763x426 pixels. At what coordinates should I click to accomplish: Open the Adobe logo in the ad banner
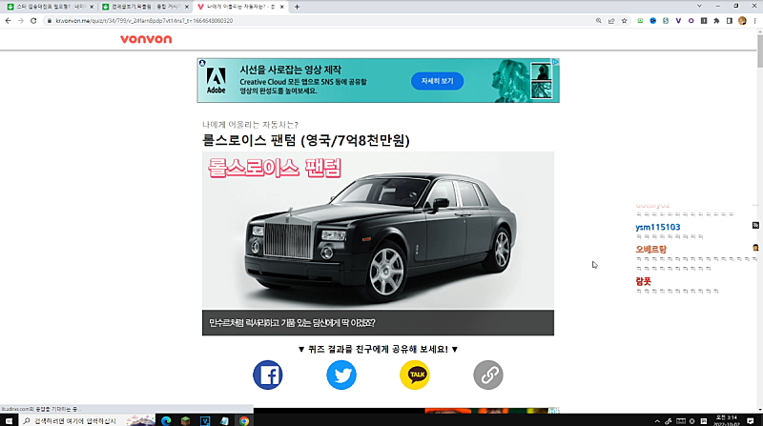[x=217, y=80]
